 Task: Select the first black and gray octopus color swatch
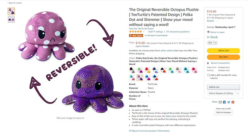click(x=132, y=70)
